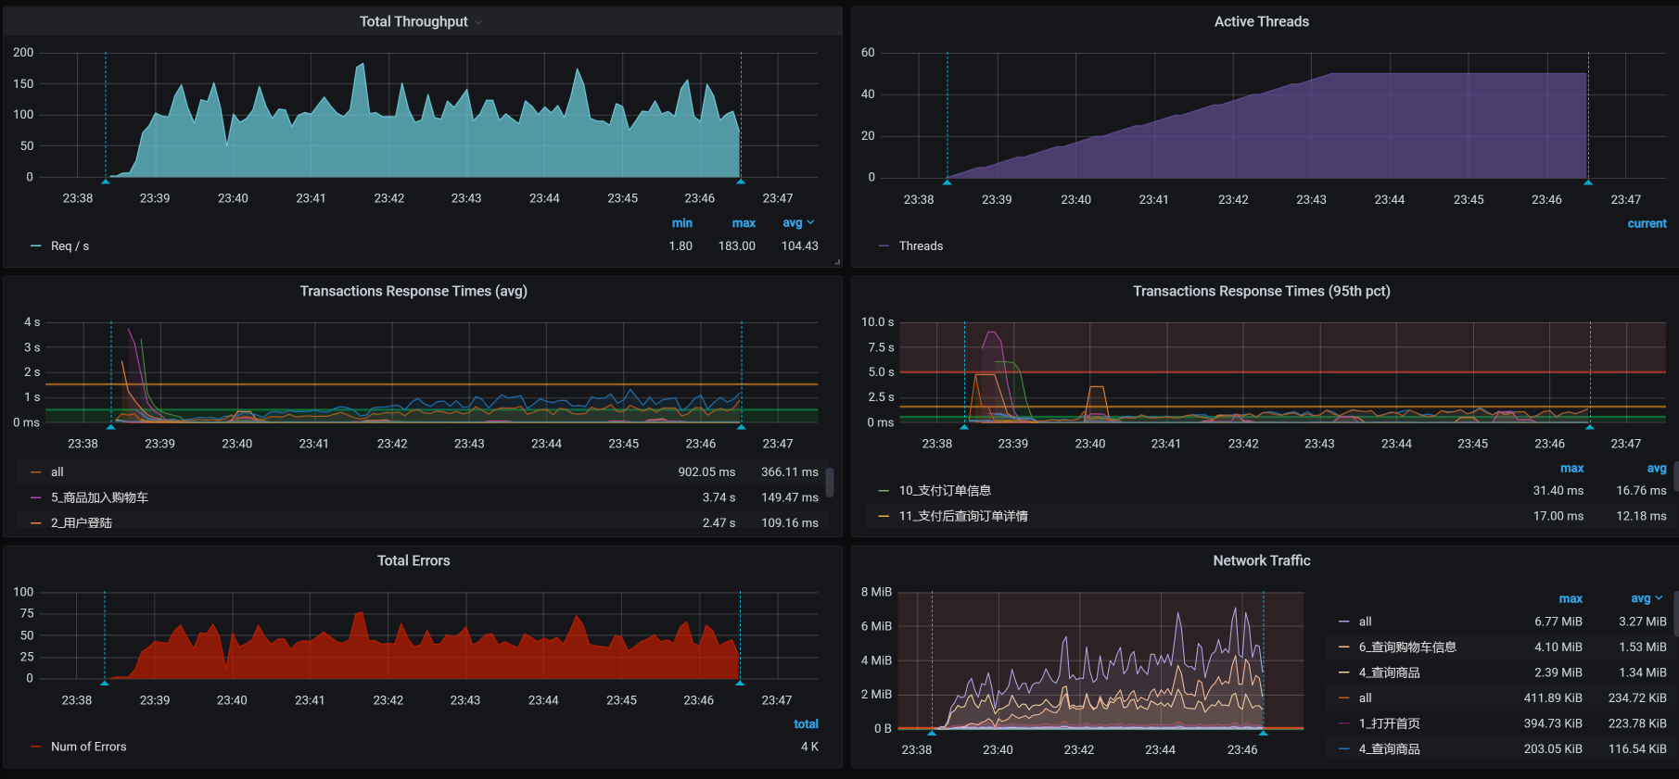Click the start annotation triangle in Total Throughput chart
The width and height of the screenshot is (1679, 779).
106,182
